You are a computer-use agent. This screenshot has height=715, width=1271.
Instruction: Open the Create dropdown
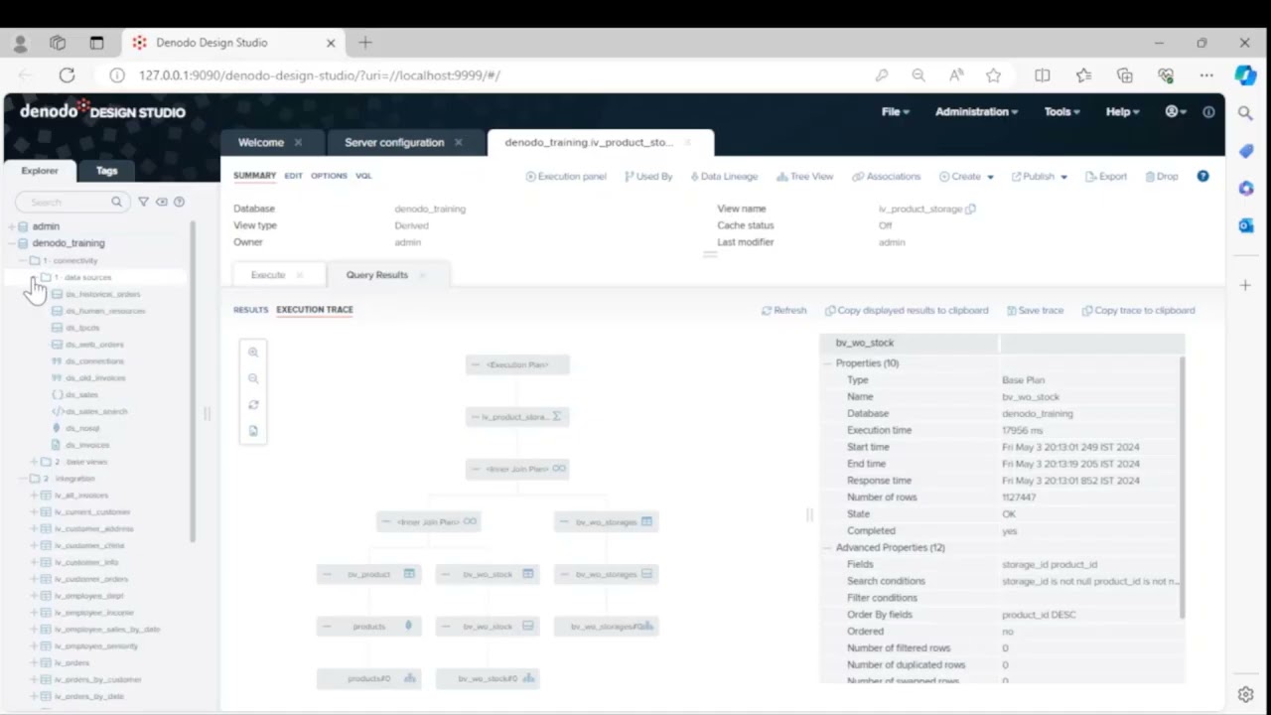pos(966,177)
